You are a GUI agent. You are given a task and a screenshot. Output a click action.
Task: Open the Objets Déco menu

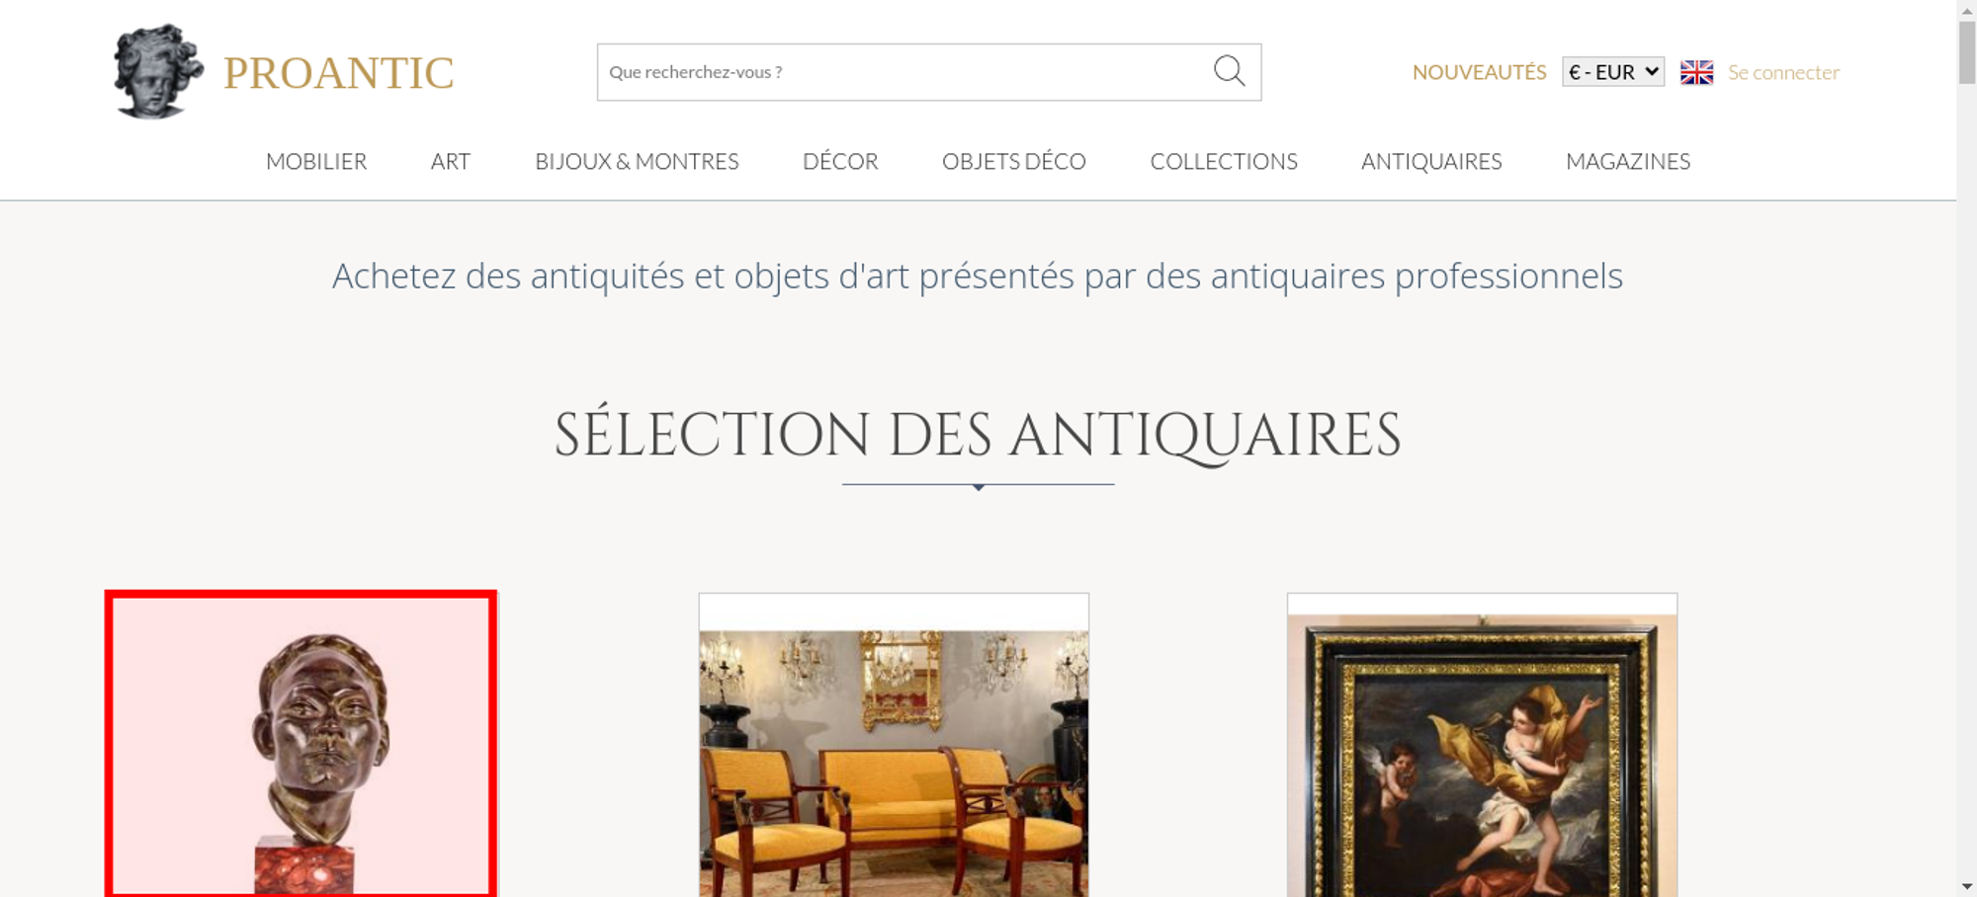point(1014,161)
